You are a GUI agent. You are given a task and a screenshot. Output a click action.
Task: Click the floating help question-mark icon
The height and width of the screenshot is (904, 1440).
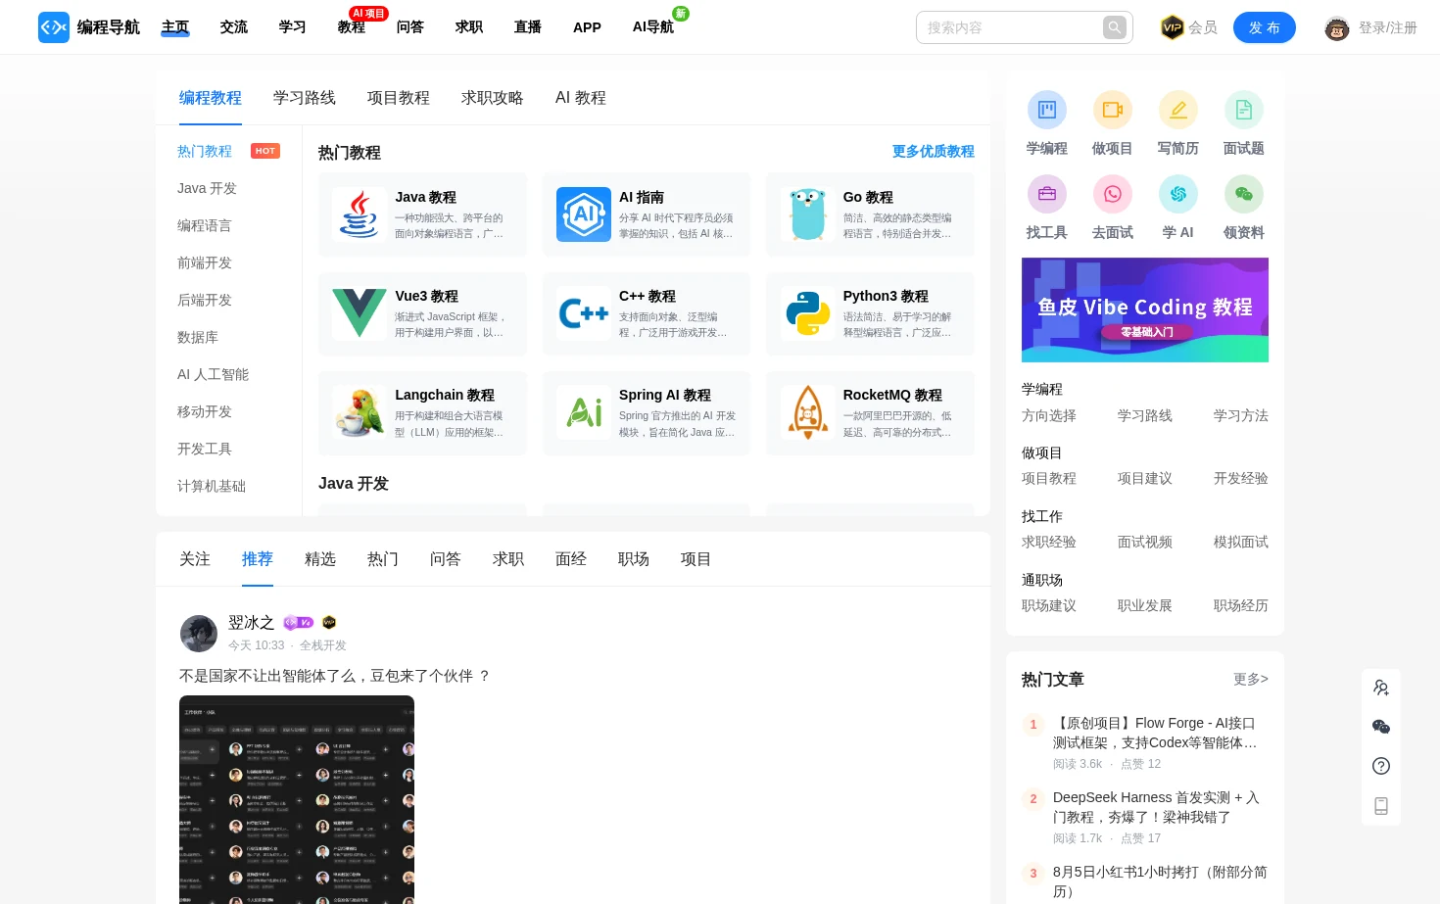(x=1381, y=766)
